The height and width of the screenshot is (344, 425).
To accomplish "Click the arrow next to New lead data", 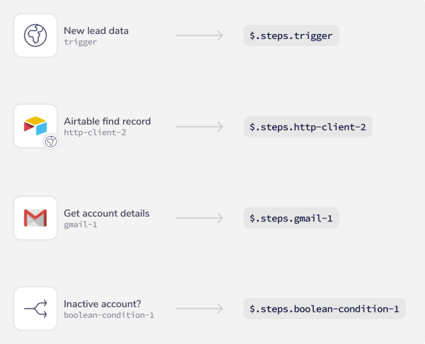I will click(200, 36).
